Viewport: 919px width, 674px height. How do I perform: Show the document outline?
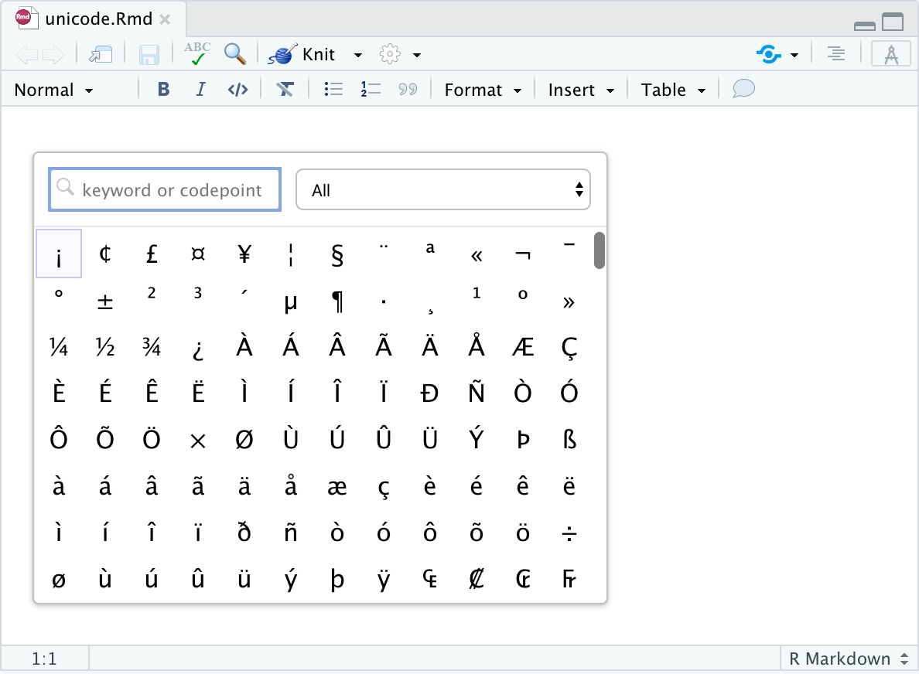coord(835,54)
